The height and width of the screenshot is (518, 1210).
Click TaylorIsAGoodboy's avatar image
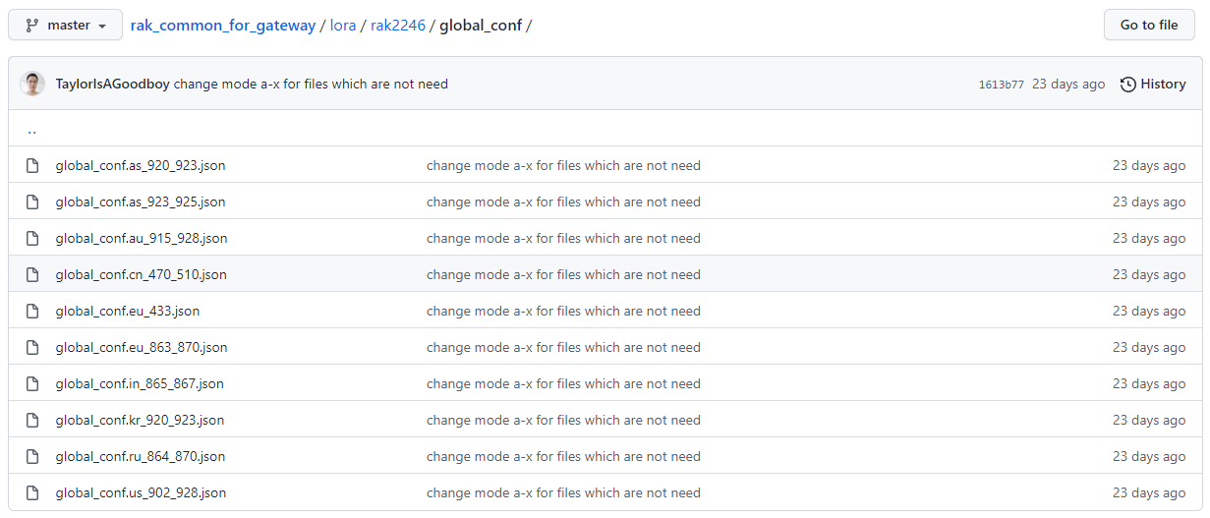point(32,84)
